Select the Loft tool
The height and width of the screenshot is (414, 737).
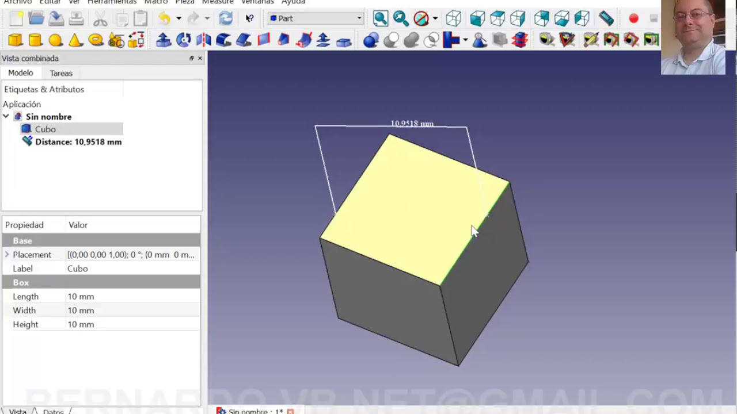(284, 40)
